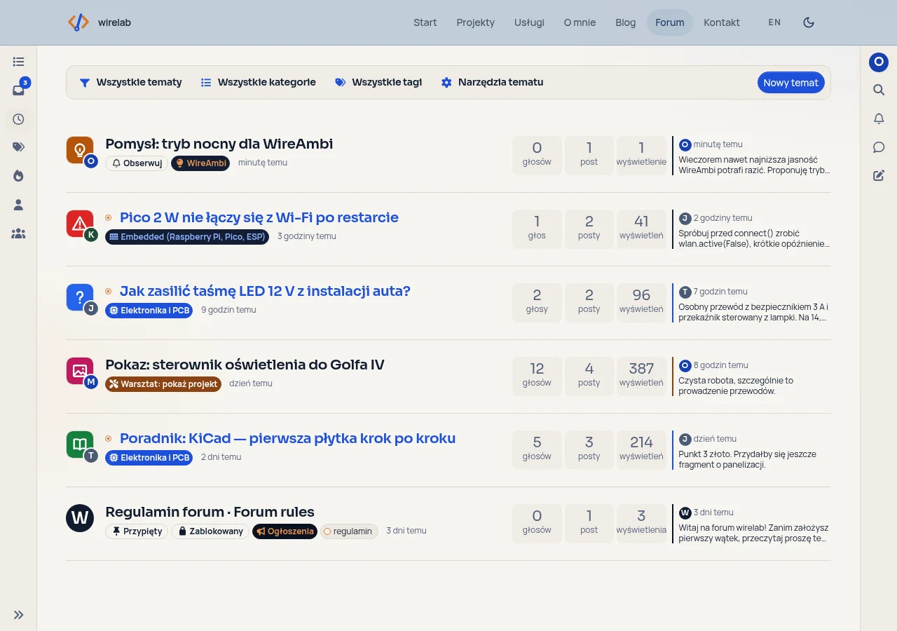Image resolution: width=897 pixels, height=631 pixels.
Task: Switch language to EN
Action: [774, 22]
